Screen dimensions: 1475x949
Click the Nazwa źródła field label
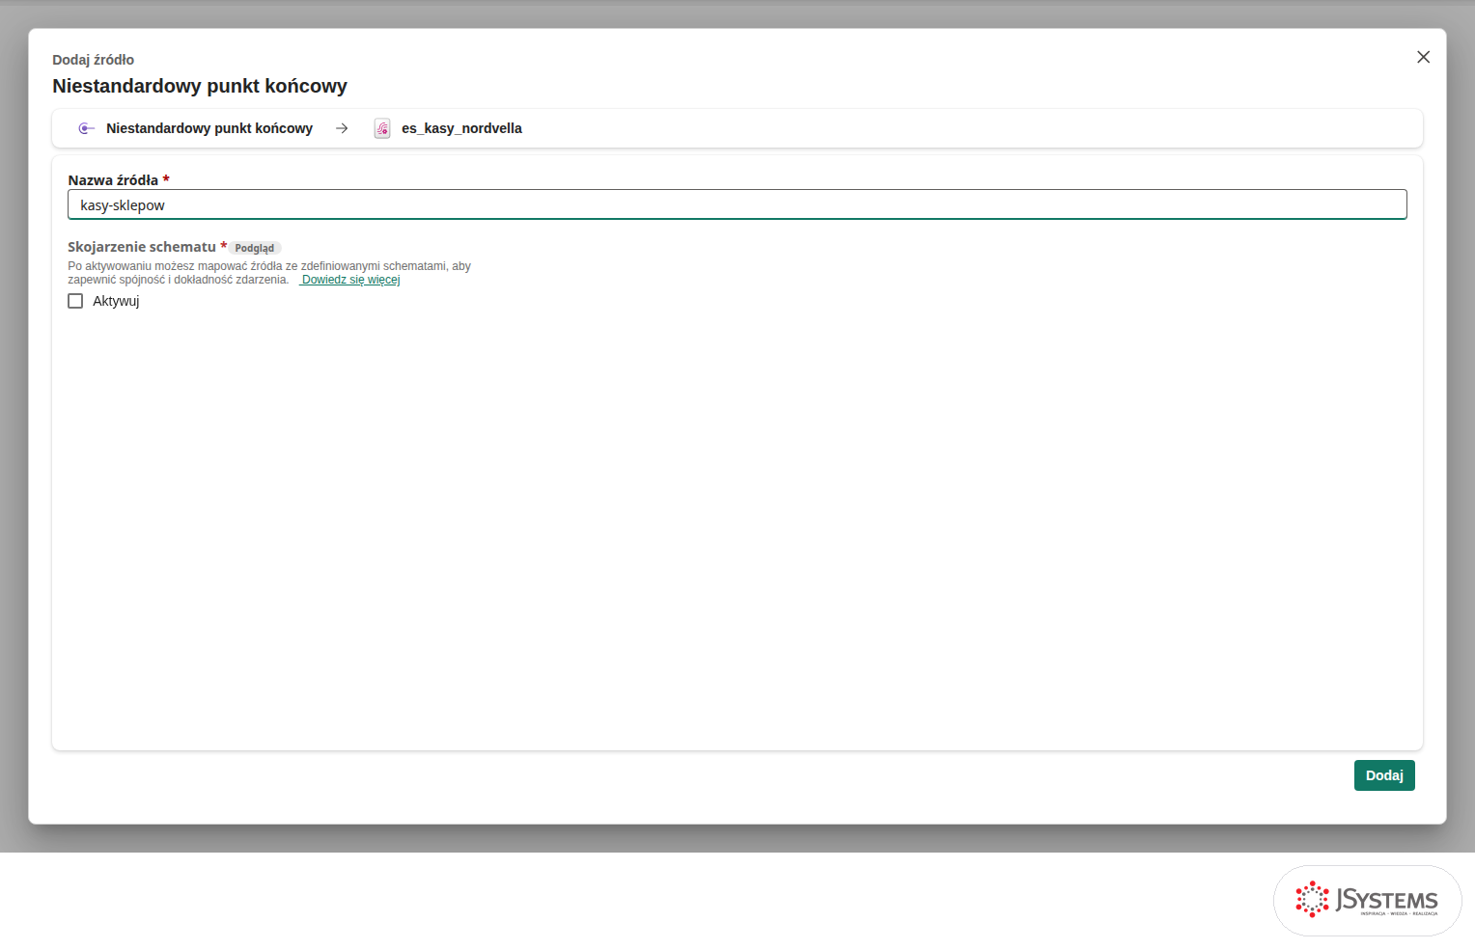coord(113,180)
